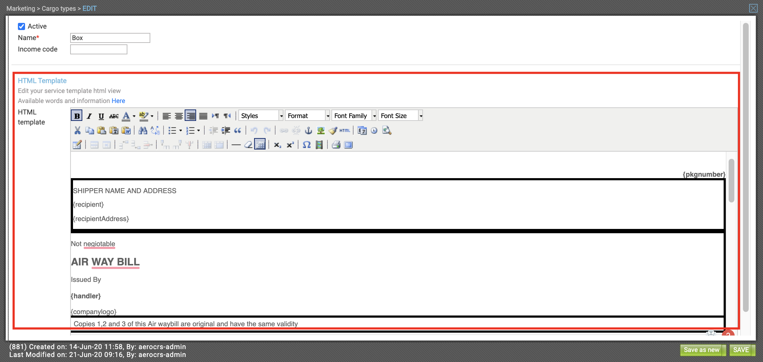Print the template using printer icon
Image resolution: width=763 pixels, height=362 pixels.
click(x=336, y=145)
